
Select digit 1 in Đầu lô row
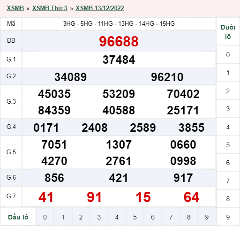[x=63, y=217]
